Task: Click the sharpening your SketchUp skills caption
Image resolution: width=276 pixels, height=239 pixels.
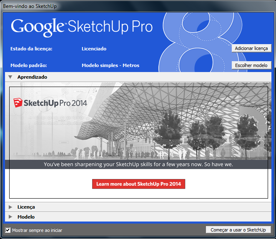Action: [x=138, y=164]
